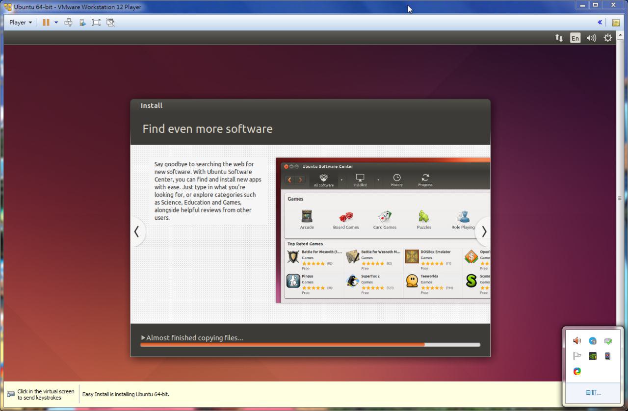Viewport: 628px width, 411px height.
Task: Click the Ubuntu Software Center slideshow screenshot
Action: pyautogui.click(x=383, y=231)
